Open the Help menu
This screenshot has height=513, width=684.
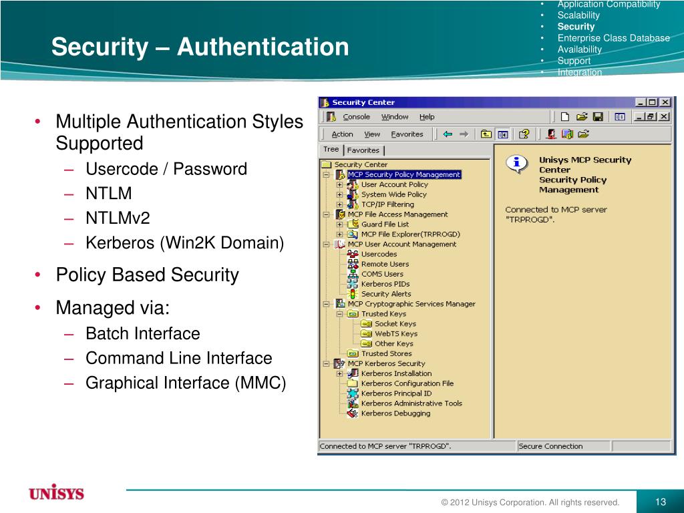point(427,117)
